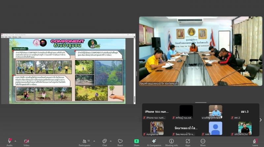The image size is (264, 147).
Task: Show Meeting info details
Action: click(171, 142)
